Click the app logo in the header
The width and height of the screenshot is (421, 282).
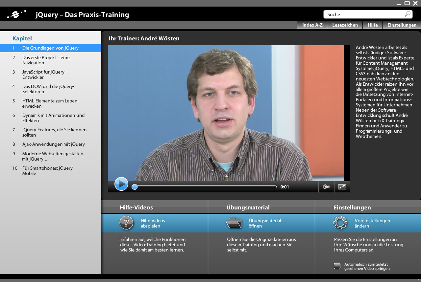[x=17, y=14]
